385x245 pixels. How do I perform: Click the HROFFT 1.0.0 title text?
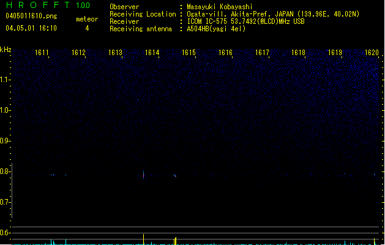[x=48, y=5]
